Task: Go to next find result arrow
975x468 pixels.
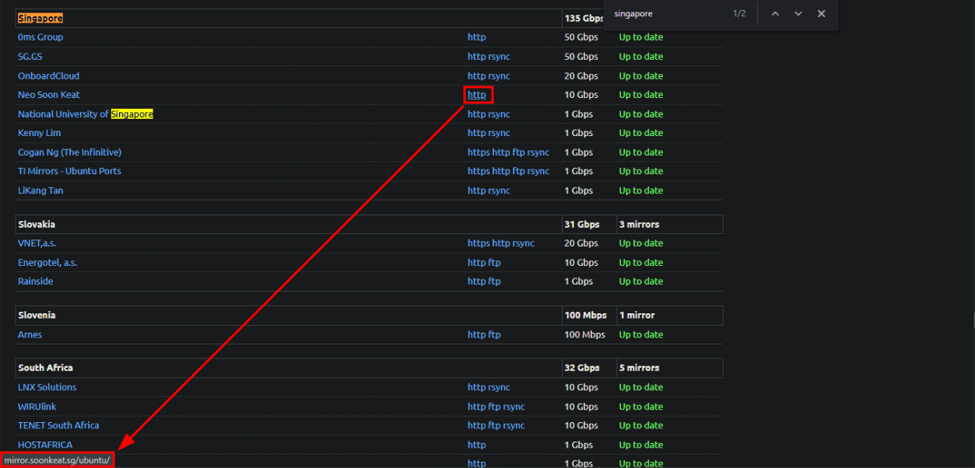Action: [798, 14]
